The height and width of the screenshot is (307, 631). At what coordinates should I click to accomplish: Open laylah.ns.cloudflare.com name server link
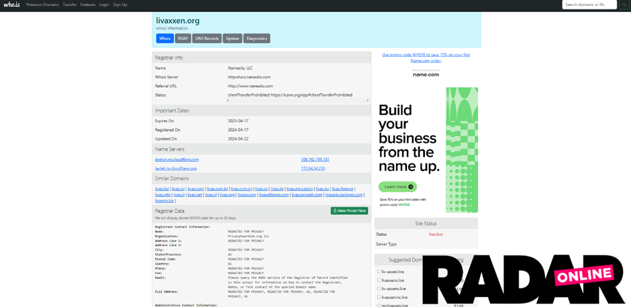point(176,168)
